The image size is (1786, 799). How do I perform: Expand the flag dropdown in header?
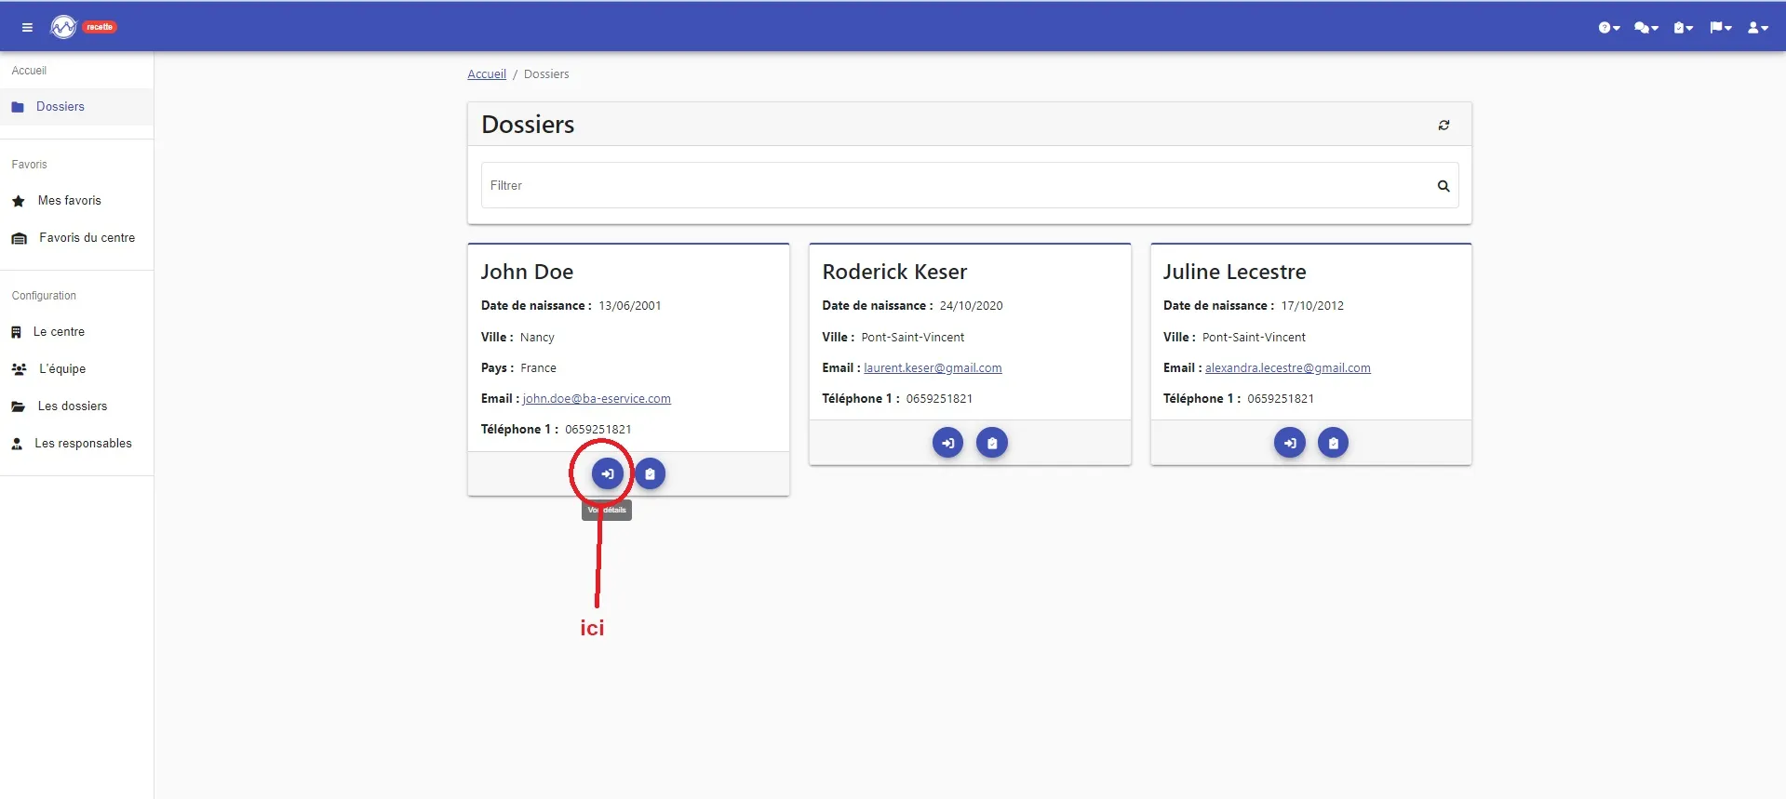(1721, 28)
